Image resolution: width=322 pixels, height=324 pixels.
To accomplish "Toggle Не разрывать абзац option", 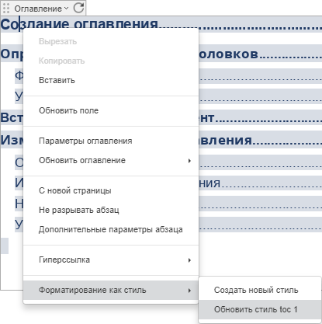I will pyautogui.click(x=111, y=210).
